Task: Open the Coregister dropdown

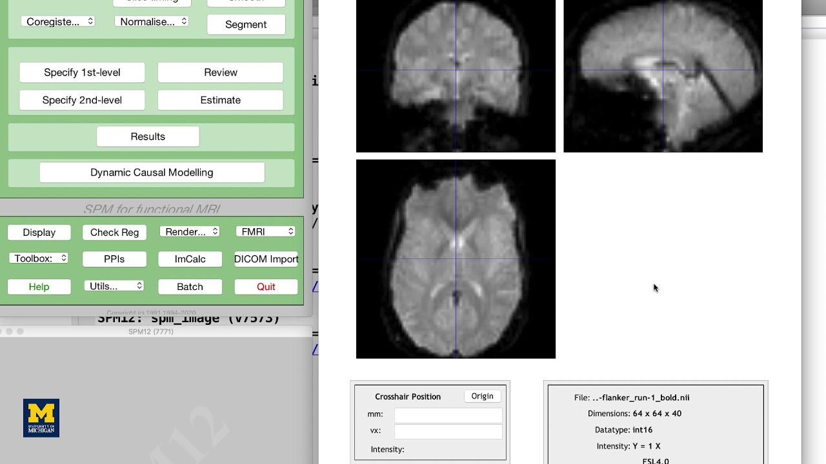Action: 58,21
